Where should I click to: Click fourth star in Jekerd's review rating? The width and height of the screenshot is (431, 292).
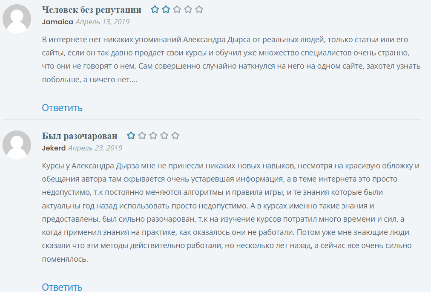tap(164, 136)
